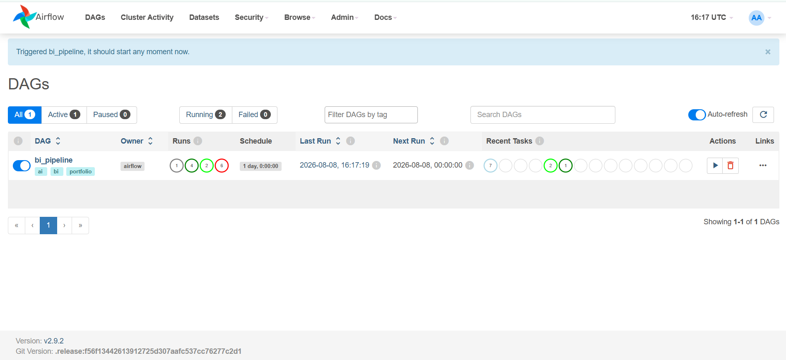This screenshot has width=786, height=360.
Task: Trigger bi_pipeline with the play icon
Action: click(x=715, y=166)
